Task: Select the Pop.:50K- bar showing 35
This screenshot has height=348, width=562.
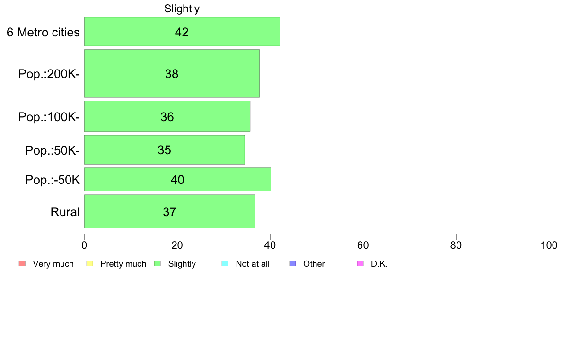Action: point(165,150)
